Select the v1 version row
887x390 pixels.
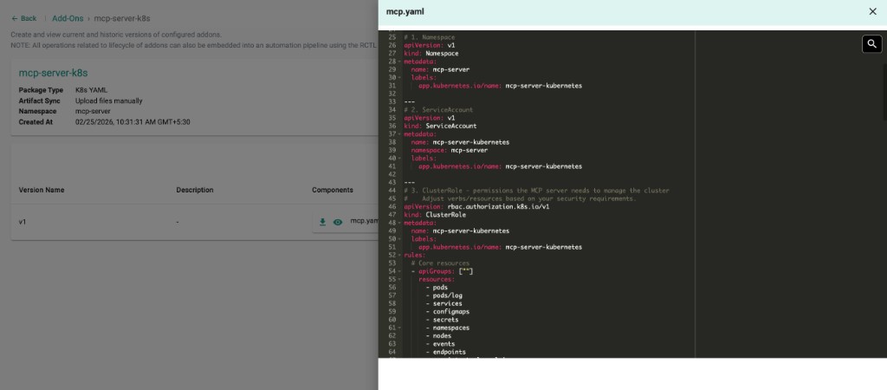click(23, 222)
